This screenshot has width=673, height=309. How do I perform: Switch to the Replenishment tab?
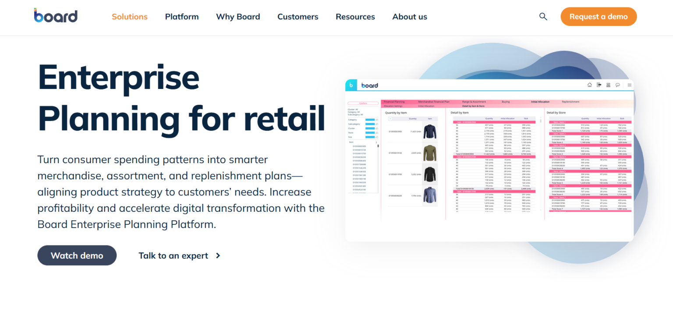(570, 101)
